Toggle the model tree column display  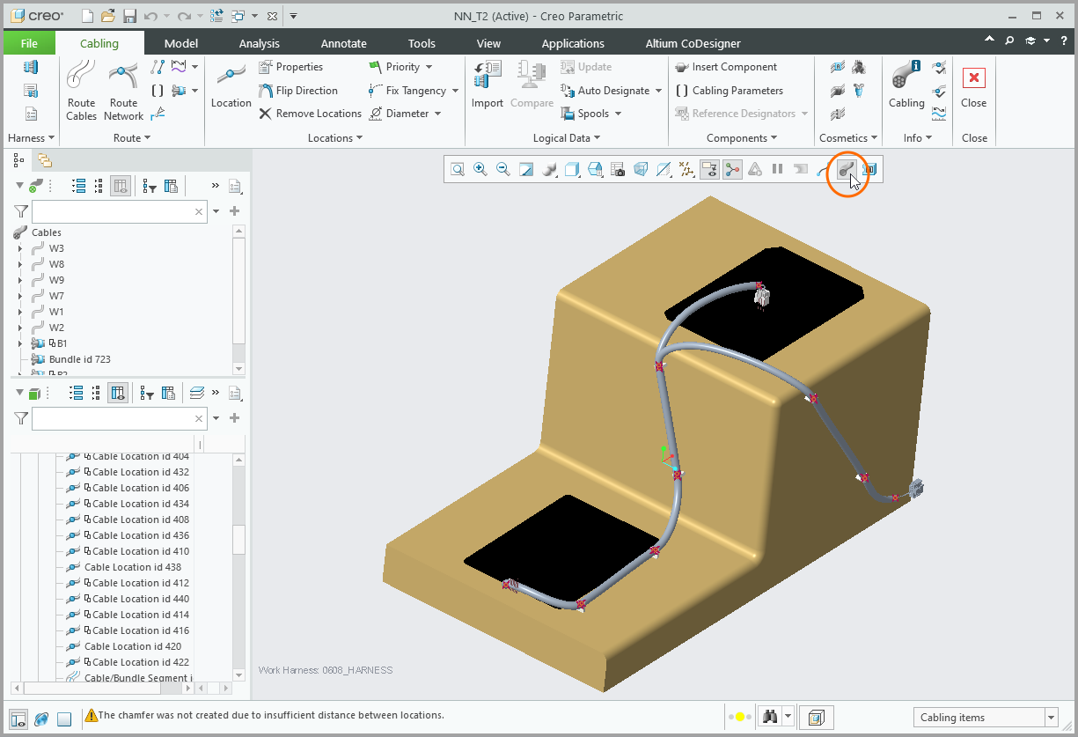(121, 186)
